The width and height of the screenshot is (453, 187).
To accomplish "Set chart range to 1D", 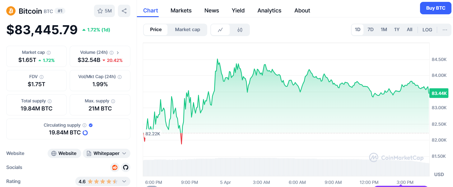I will pos(357,30).
